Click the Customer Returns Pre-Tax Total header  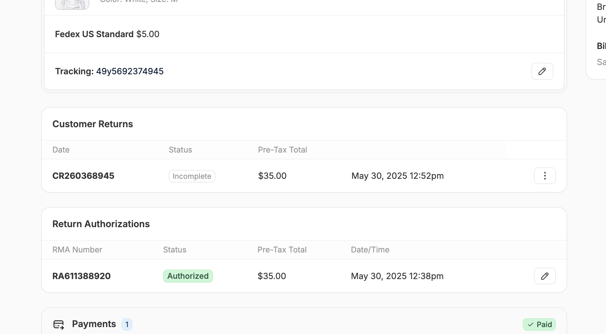point(282,150)
